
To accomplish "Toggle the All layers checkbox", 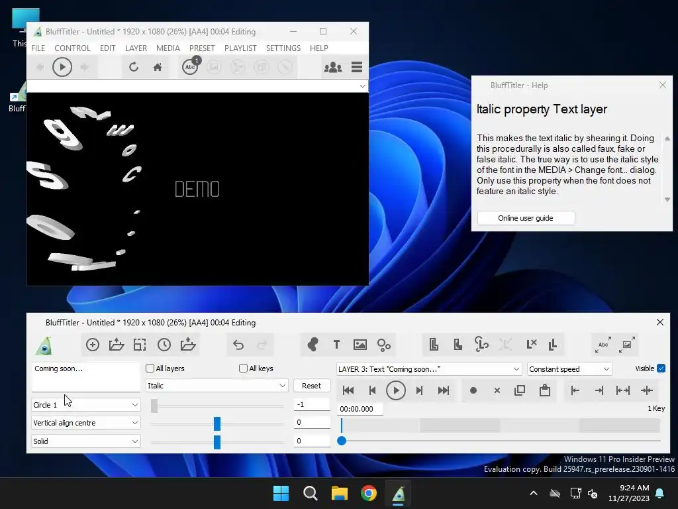I will (x=150, y=368).
